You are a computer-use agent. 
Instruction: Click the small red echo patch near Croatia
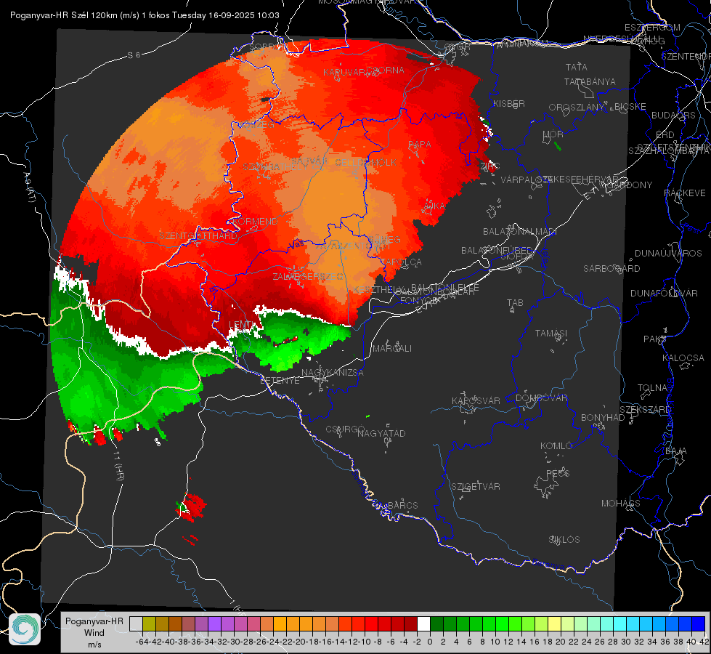pyautogui.click(x=191, y=507)
